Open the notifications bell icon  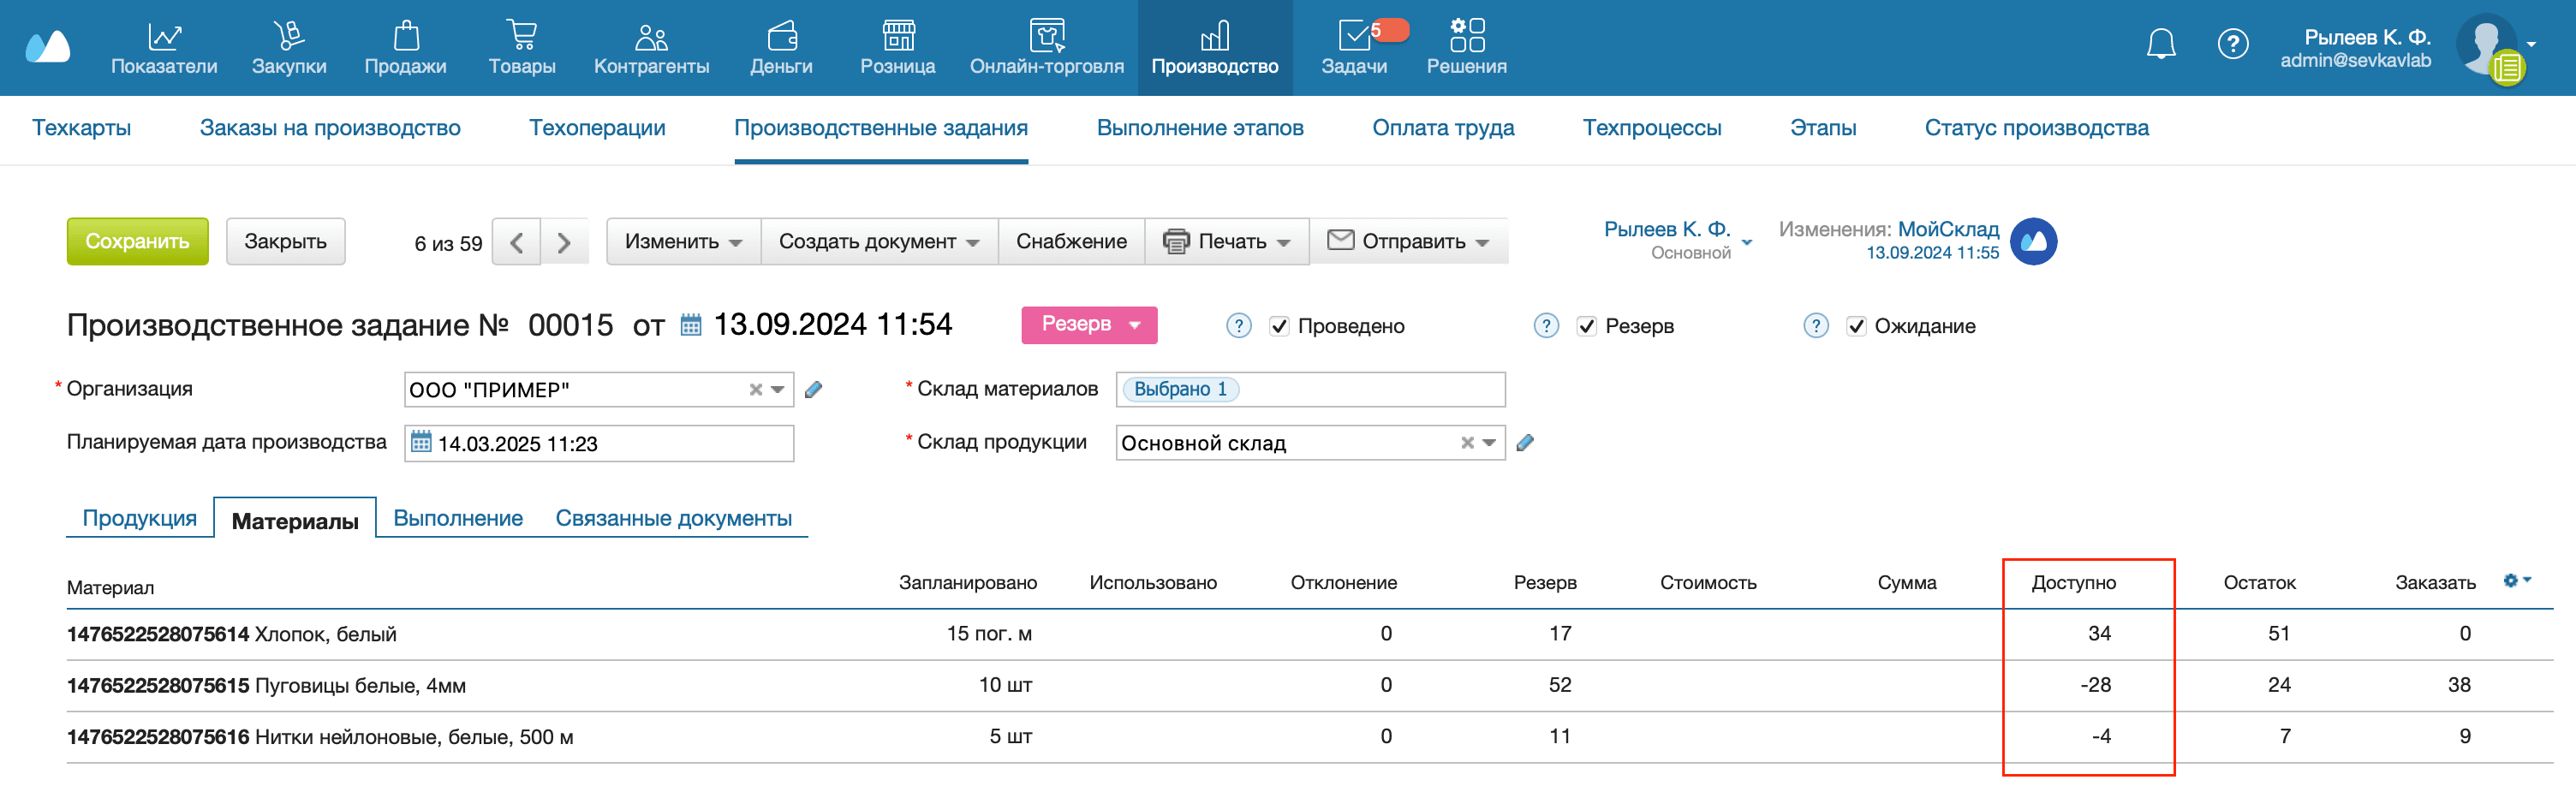2160,44
